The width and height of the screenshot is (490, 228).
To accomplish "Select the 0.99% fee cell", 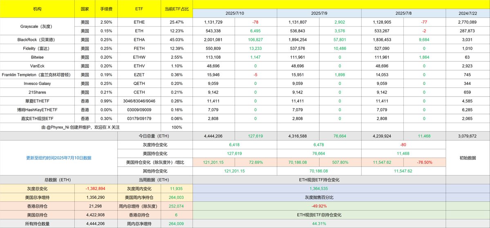I will pyautogui.click(x=106, y=101).
